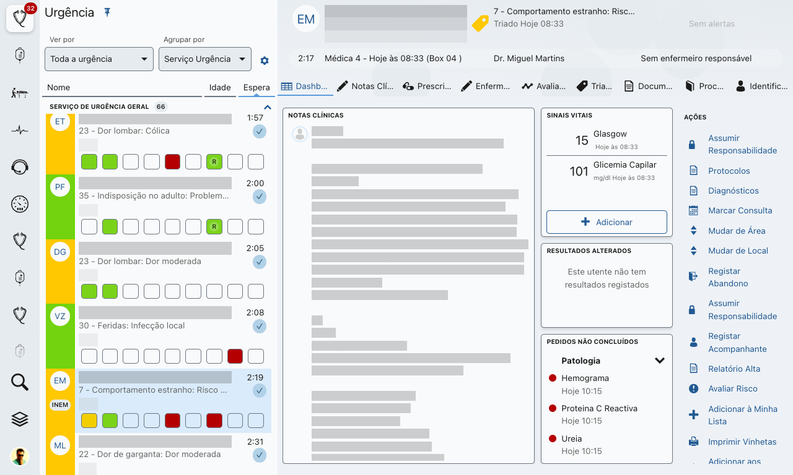The image size is (793, 475).
Task: Toggle the check circle for patient DG
Action: (x=259, y=262)
